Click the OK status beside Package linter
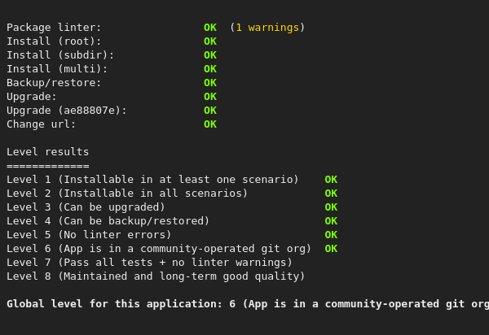Image resolution: width=489 pixels, height=335 pixels. pyautogui.click(x=210, y=28)
